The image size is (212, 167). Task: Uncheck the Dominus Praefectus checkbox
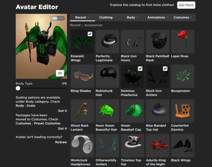point(140,69)
